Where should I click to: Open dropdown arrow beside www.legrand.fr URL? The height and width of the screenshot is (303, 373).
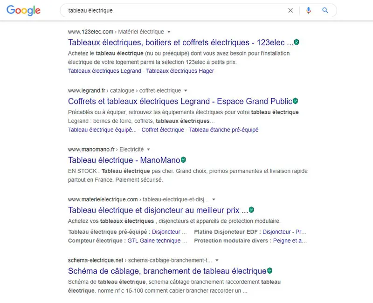click(x=186, y=90)
